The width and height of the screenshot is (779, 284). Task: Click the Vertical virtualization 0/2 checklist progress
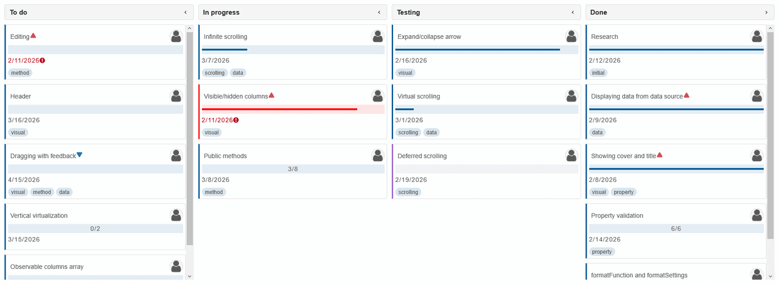(95, 229)
